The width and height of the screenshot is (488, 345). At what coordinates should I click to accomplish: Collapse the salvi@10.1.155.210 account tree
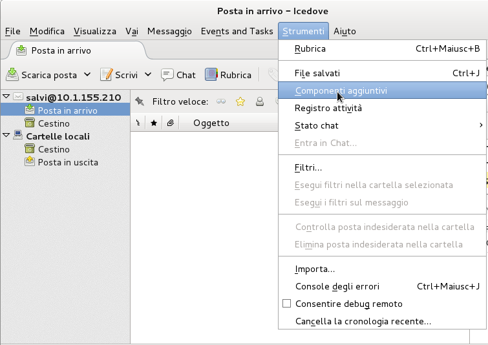point(6,97)
